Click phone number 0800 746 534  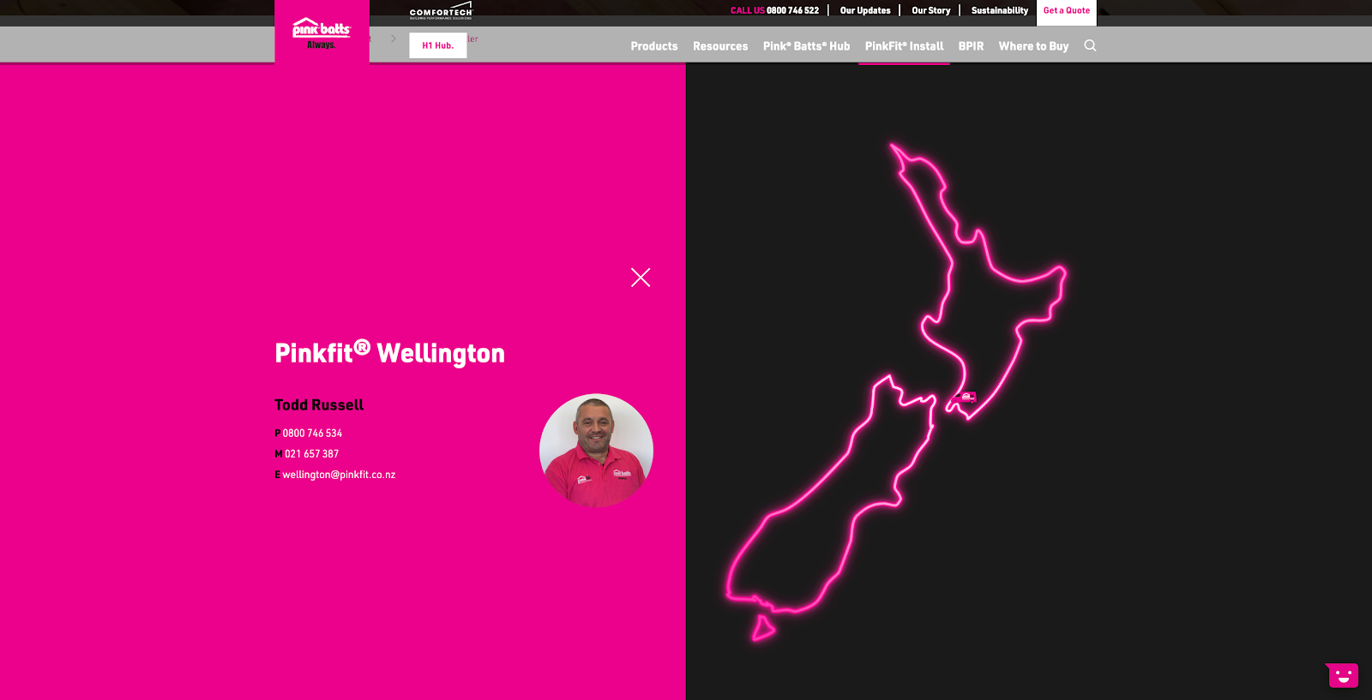312,434
